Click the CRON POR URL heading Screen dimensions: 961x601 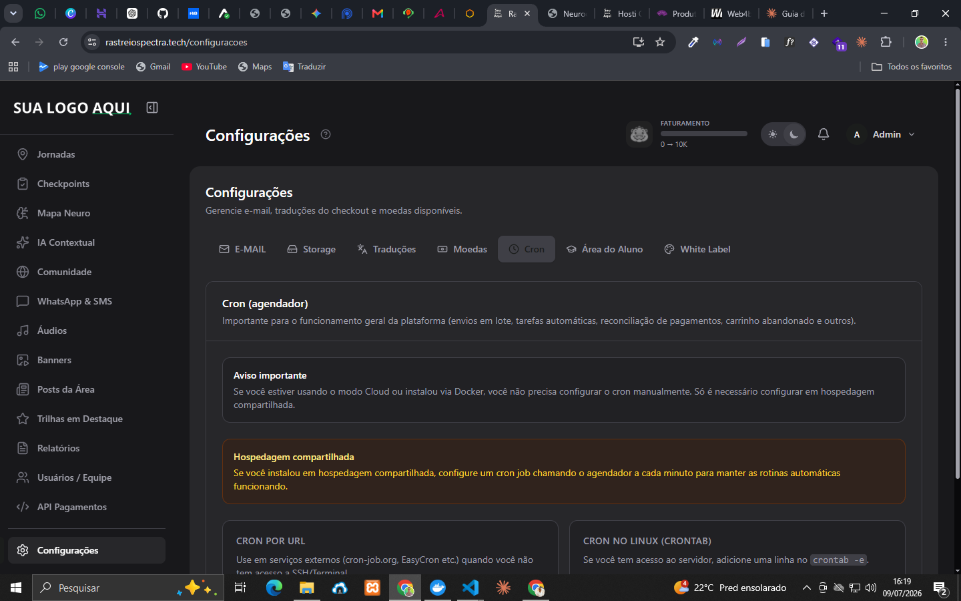[x=270, y=541]
